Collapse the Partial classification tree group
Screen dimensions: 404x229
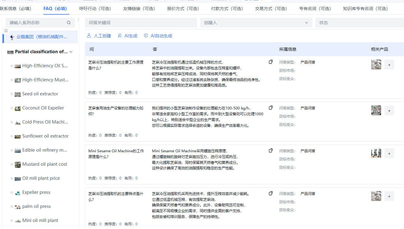coord(71,52)
